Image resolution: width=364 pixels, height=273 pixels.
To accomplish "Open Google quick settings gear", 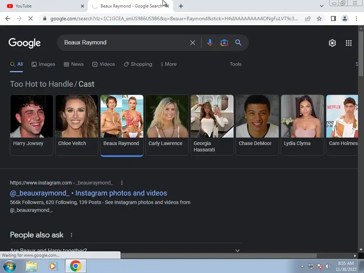I will click(332, 43).
